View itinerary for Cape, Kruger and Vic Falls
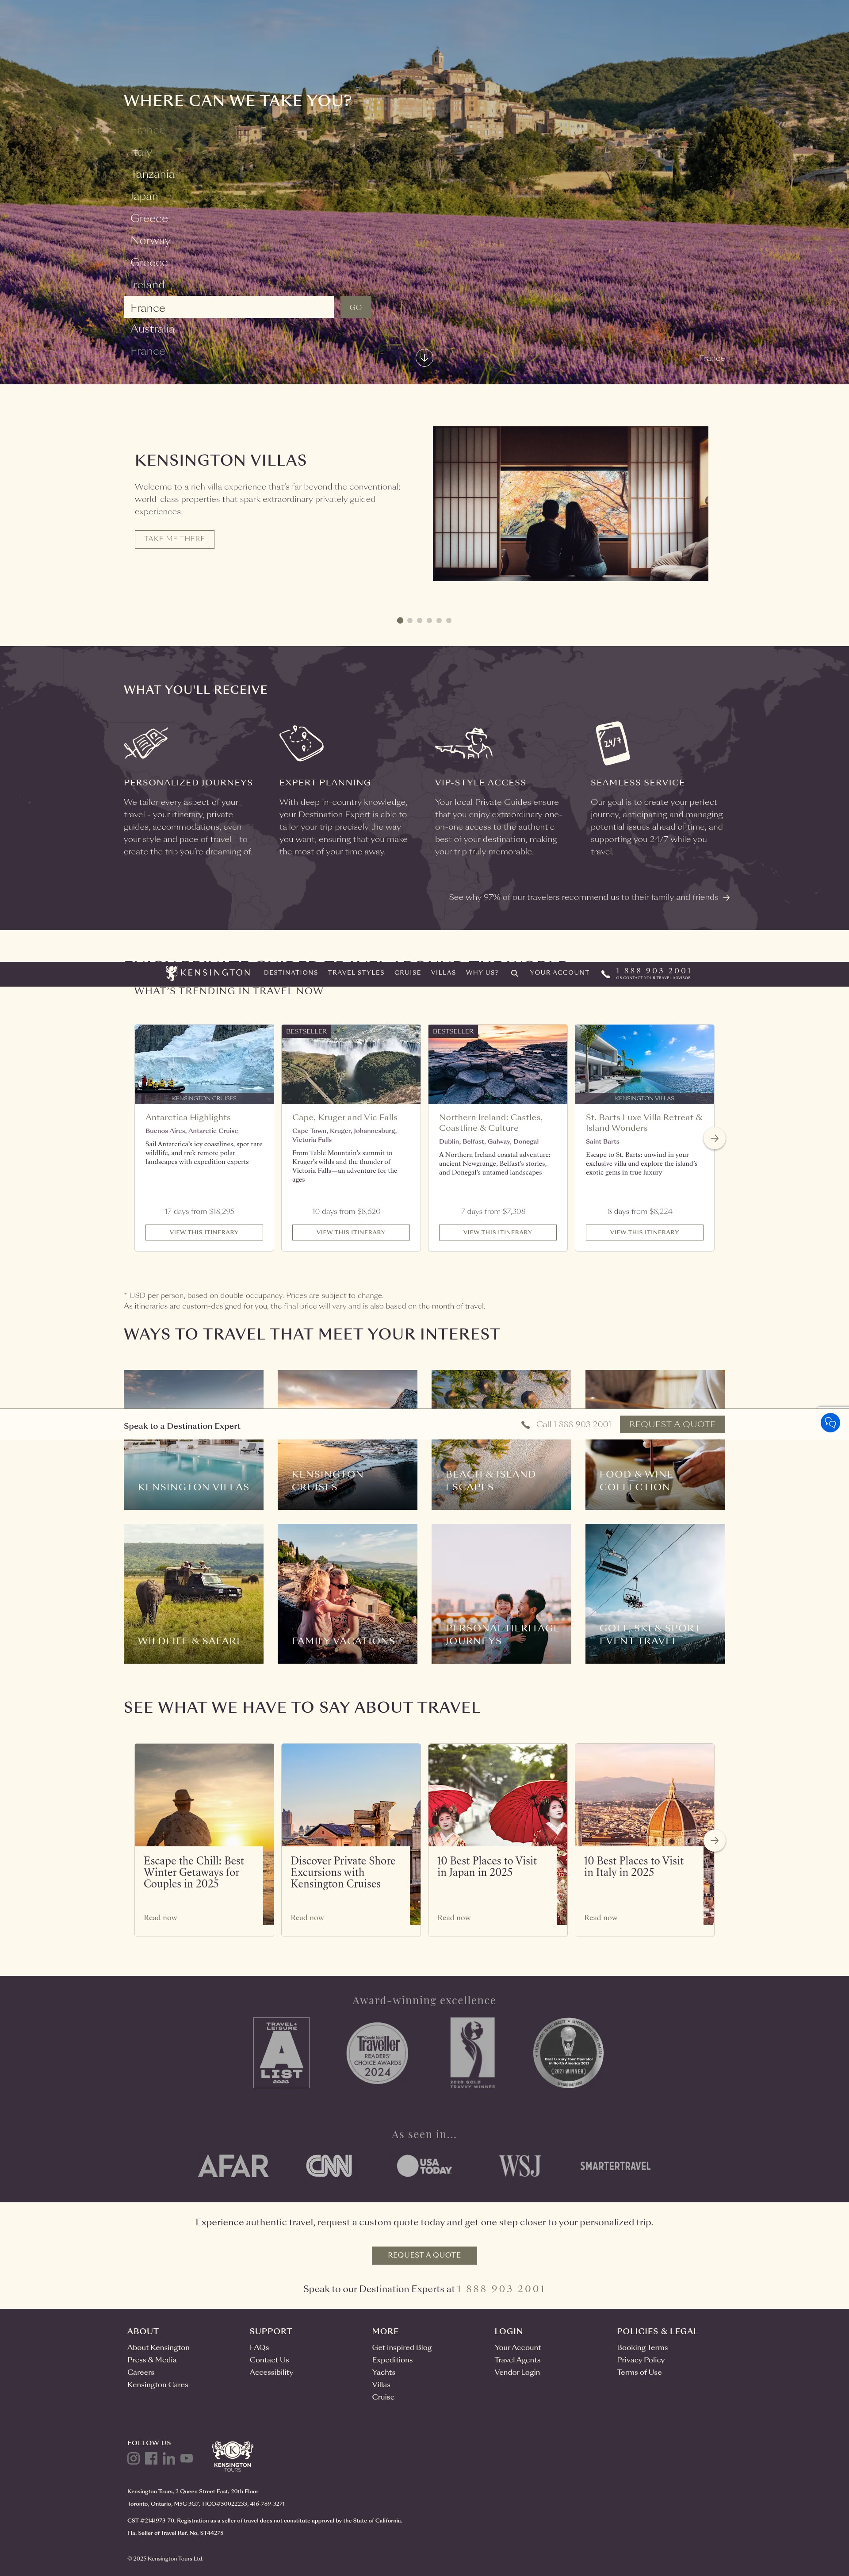849x2576 pixels. click(x=351, y=1232)
